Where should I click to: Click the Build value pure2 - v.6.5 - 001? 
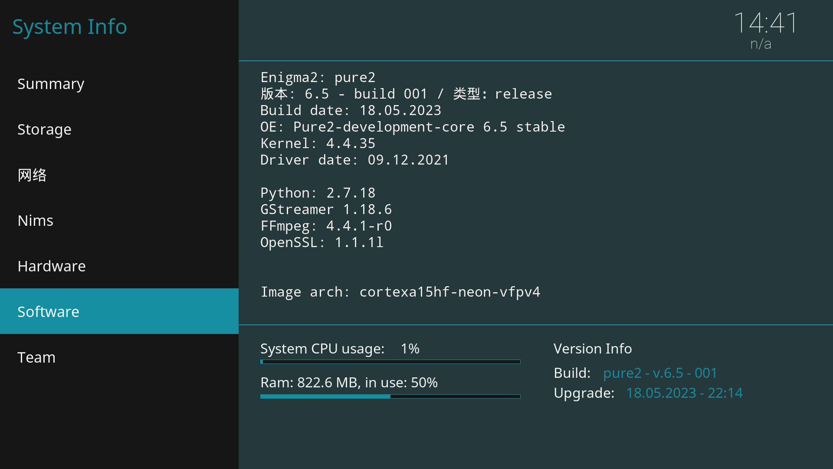click(660, 373)
